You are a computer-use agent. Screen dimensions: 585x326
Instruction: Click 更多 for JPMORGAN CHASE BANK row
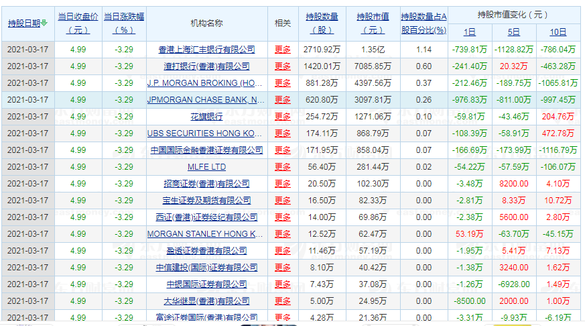point(283,100)
